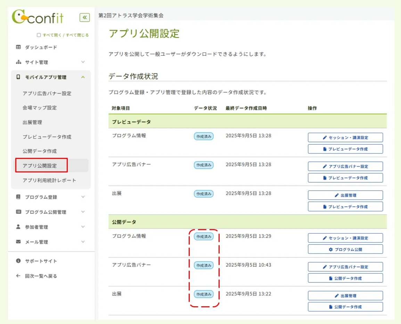The height and width of the screenshot is (324, 401).
Task: Collapse the モバイルアプリ管理 section chevron
Action: coord(83,77)
